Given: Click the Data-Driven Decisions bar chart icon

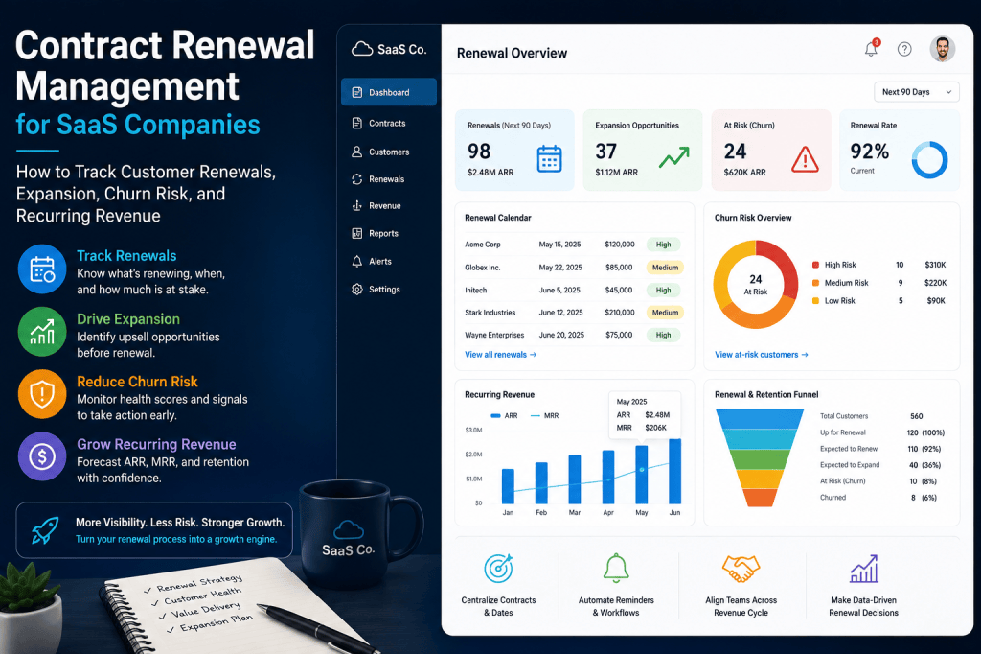Looking at the screenshot, I should pyautogui.click(x=864, y=569).
